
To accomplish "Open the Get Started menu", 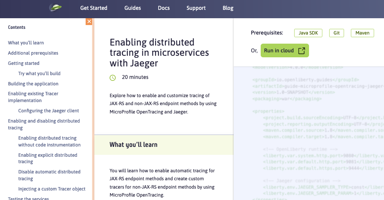I will tap(94, 8).
